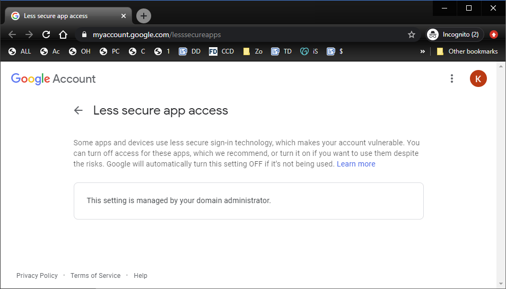Close the Less secure app access tab
Screen dimensions: 506x289
tap(124, 16)
